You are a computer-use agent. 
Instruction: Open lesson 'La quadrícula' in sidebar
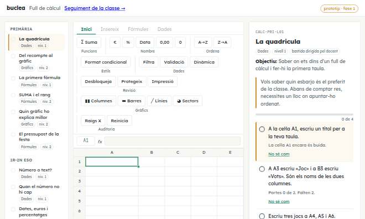pos(36,42)
